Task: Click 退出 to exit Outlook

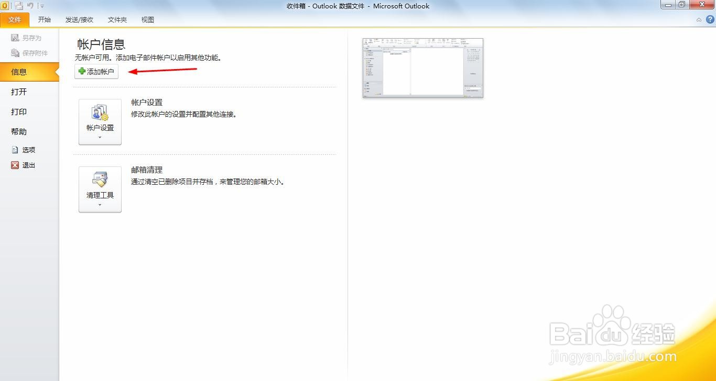Action: pos(24,165)
